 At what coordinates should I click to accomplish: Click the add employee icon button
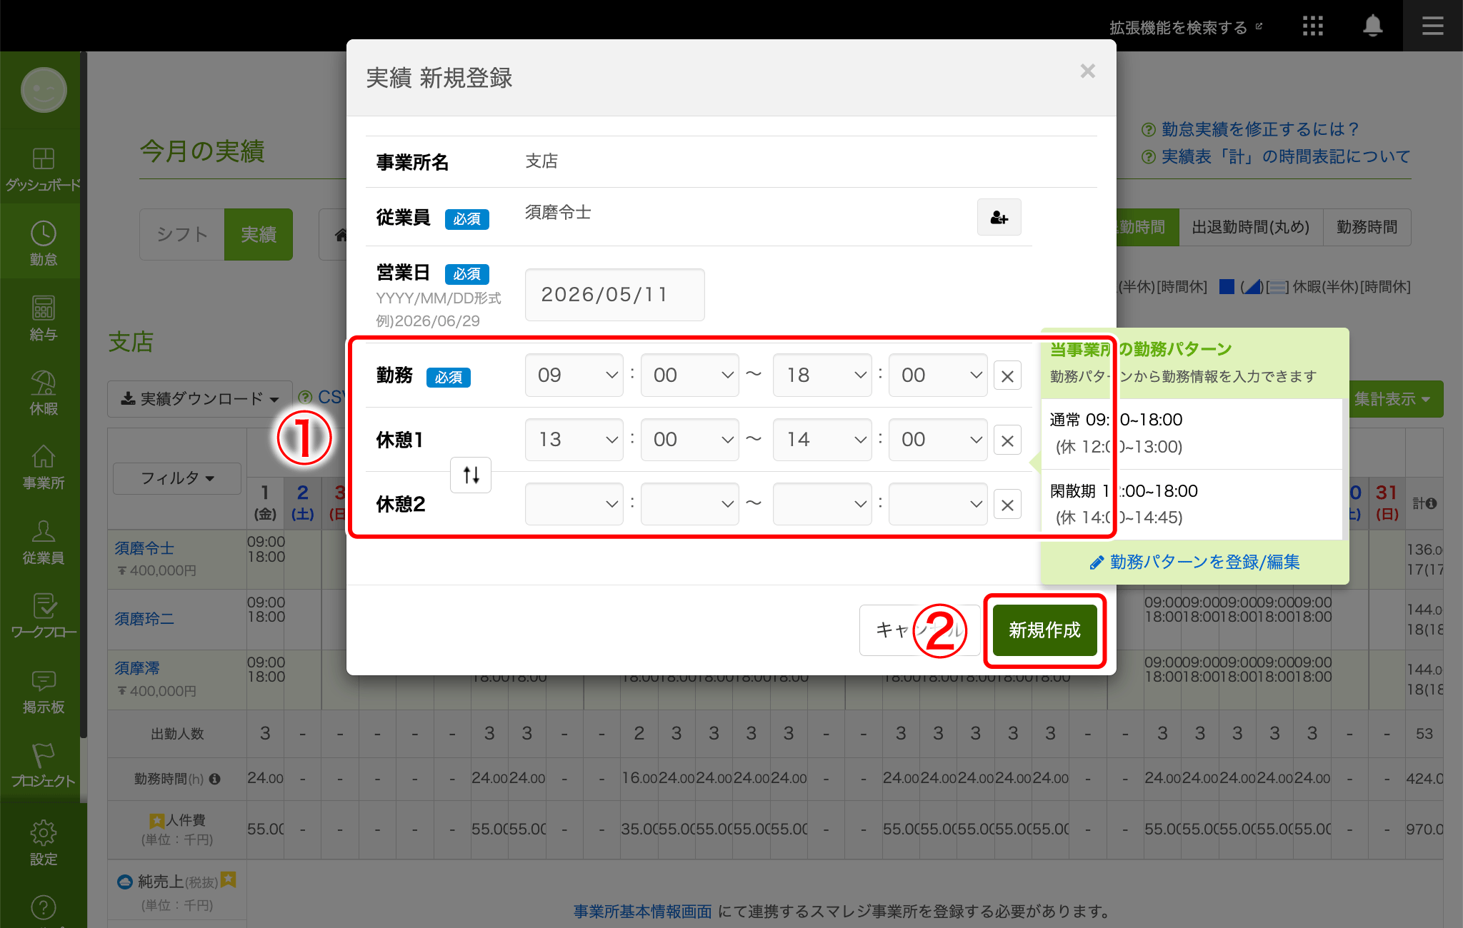(x=999, y=217)
